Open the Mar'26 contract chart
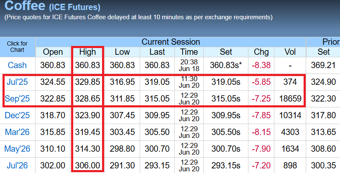 coord(17,132)
